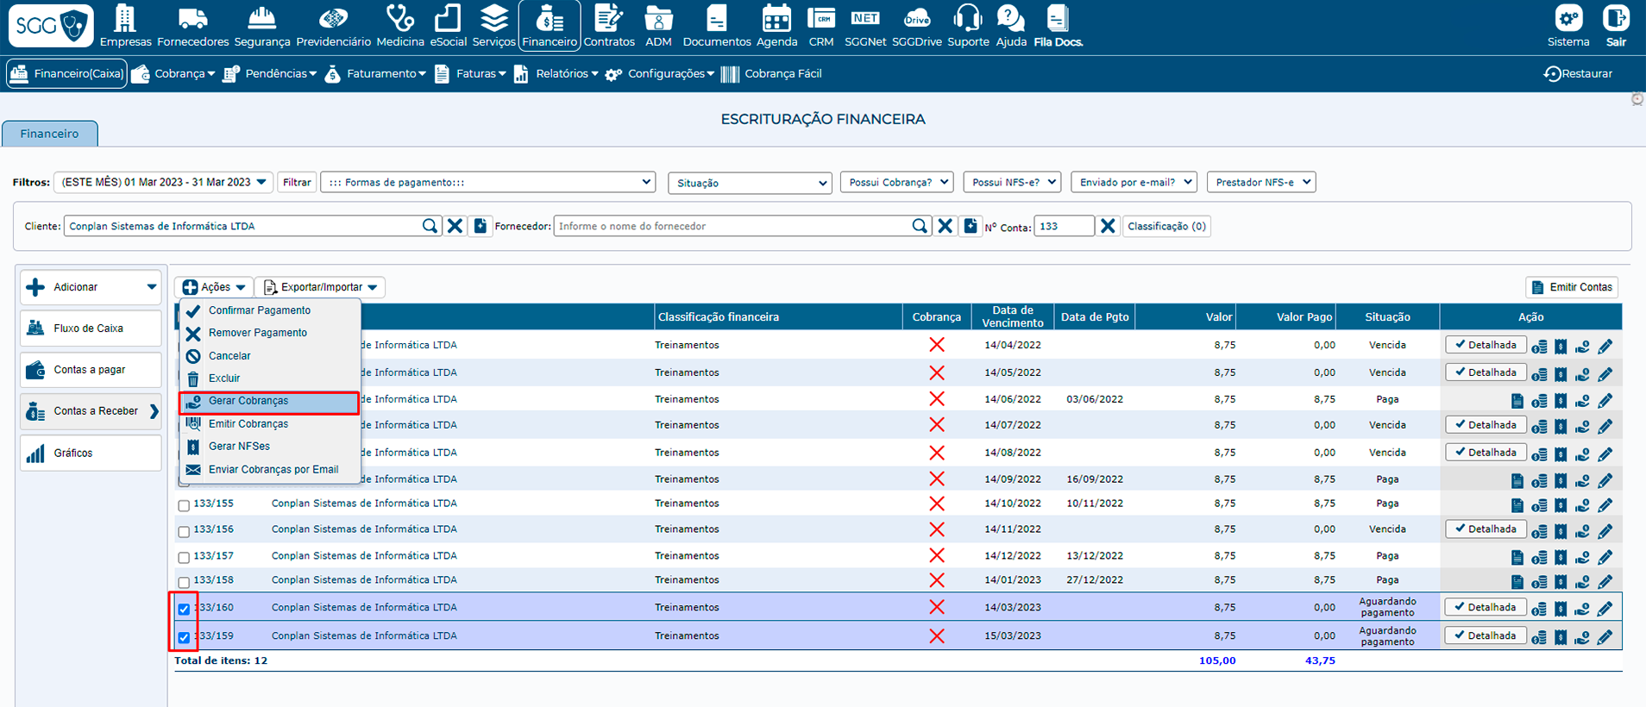1646x707 pixels.
Task: Uncheck the checkbox for 133/160
Action: (x=184, y=609)
